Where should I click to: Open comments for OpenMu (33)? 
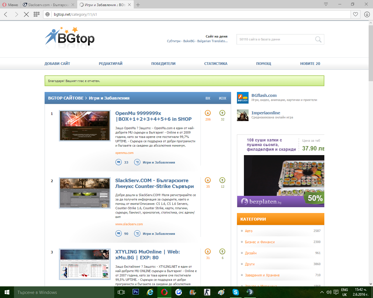click(122, 162)
